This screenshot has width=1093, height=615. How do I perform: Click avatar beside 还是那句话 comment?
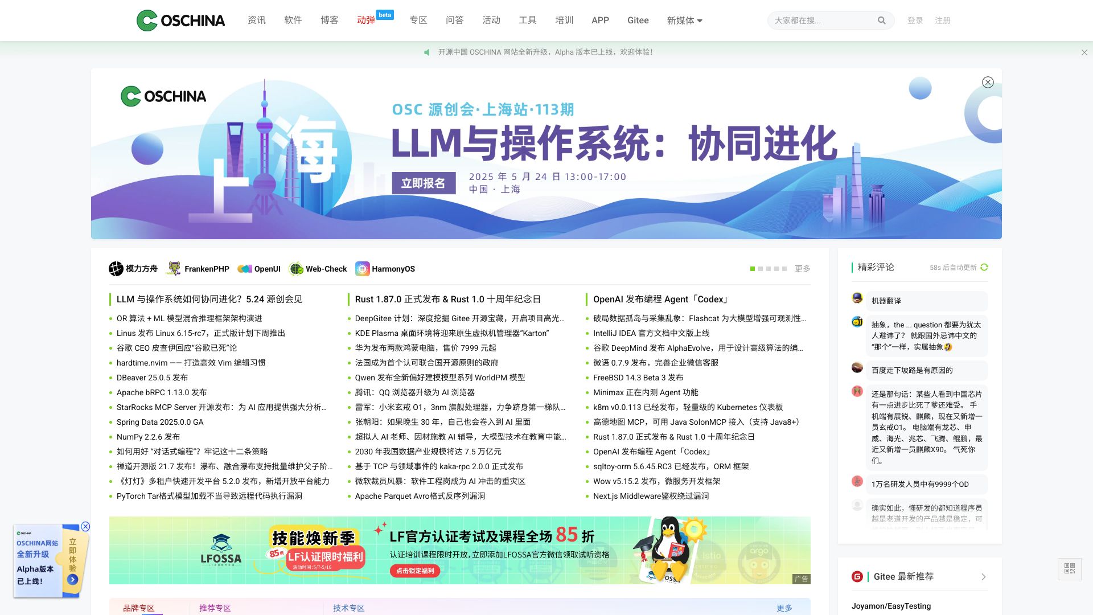(x=857, y=391)
